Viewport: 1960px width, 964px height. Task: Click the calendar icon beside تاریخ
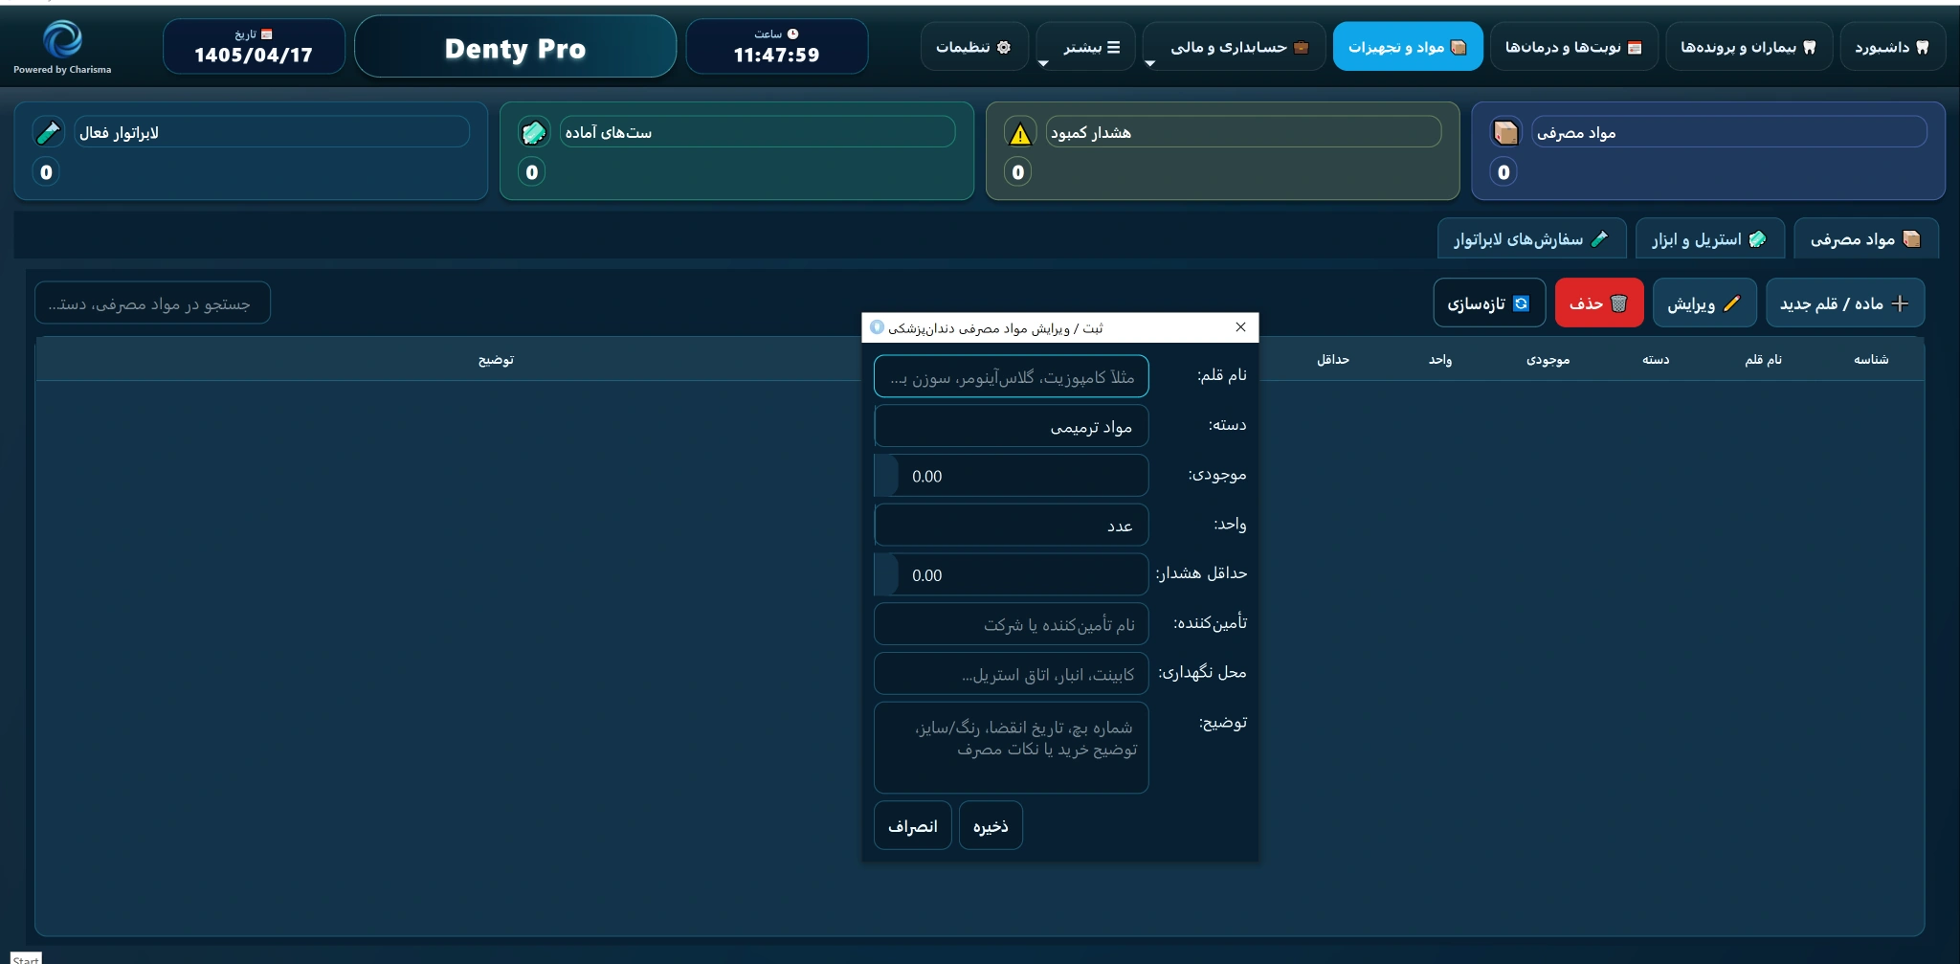click(267, 34)
